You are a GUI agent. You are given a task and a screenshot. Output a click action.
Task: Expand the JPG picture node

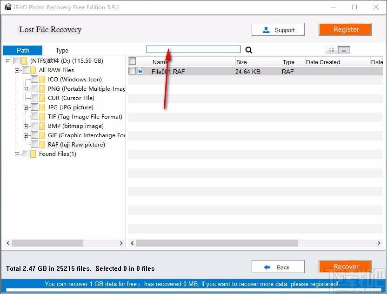pos(26,107)
